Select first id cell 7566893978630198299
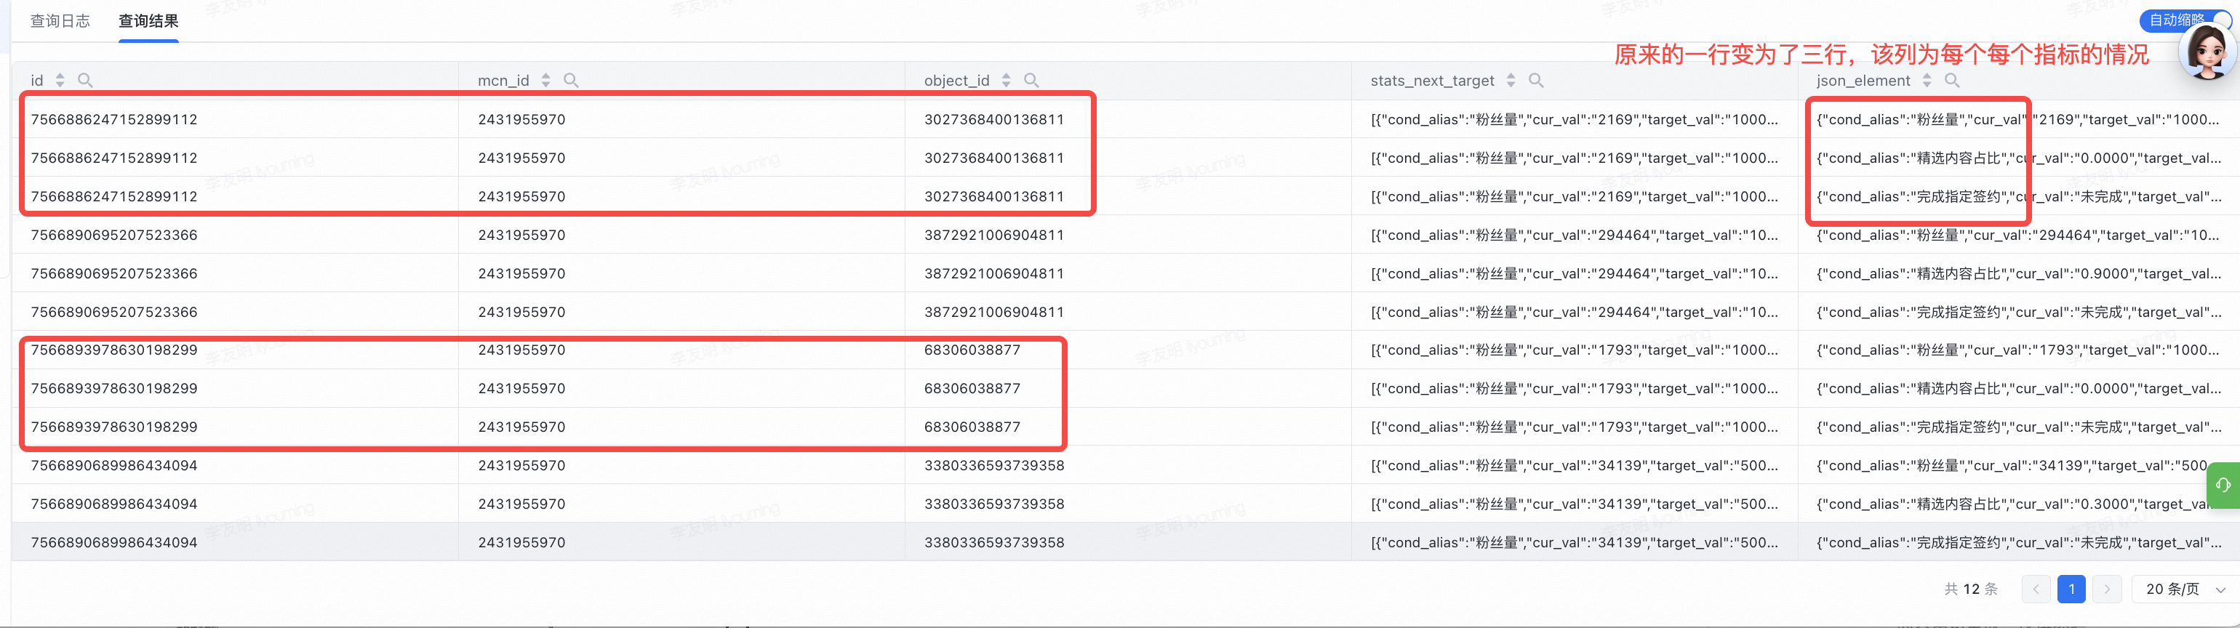Screen dimensions: 2240x628 114,350
